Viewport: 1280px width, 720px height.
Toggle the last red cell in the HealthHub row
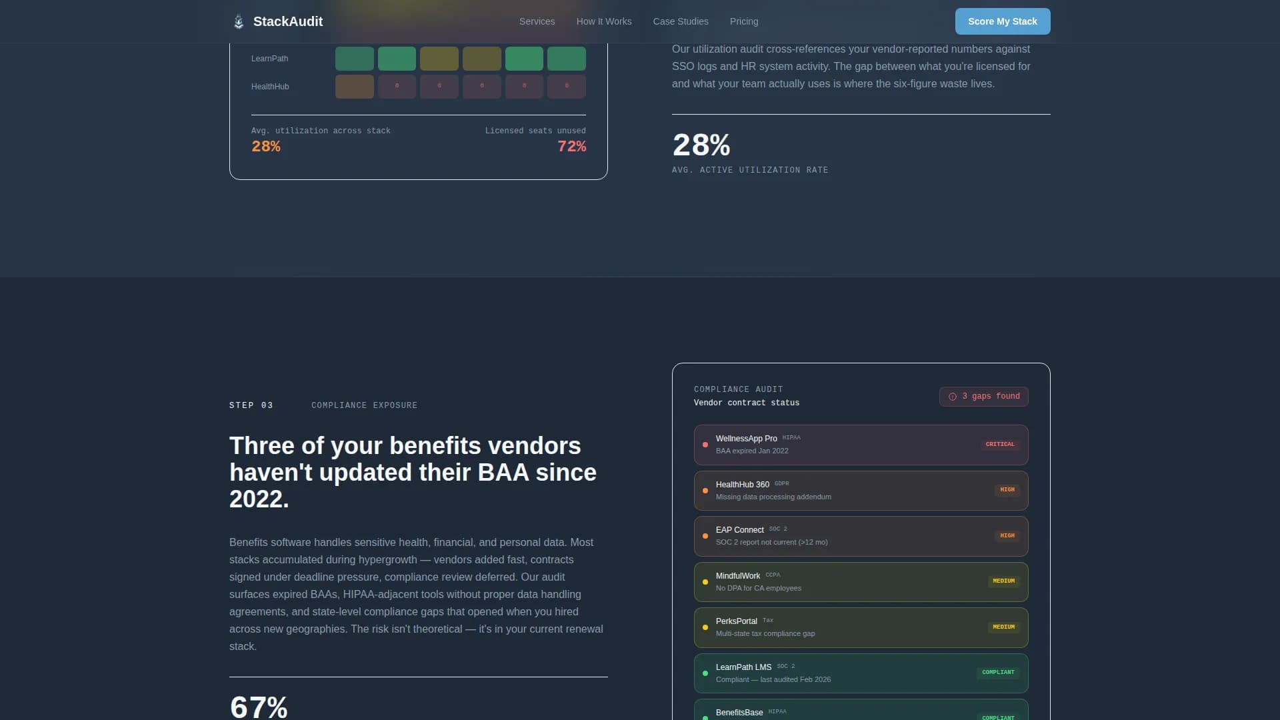(566, 86)
